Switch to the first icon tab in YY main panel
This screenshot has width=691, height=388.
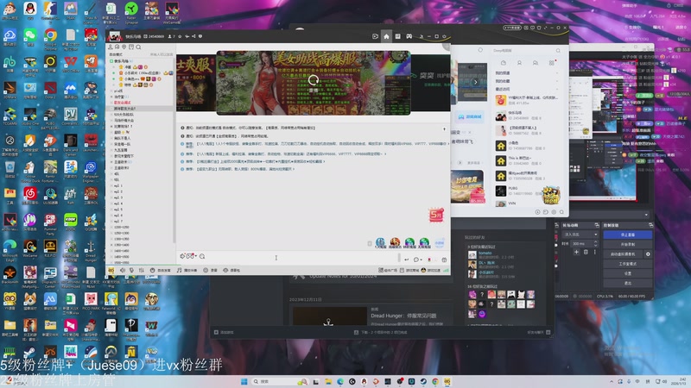point(504,63)
